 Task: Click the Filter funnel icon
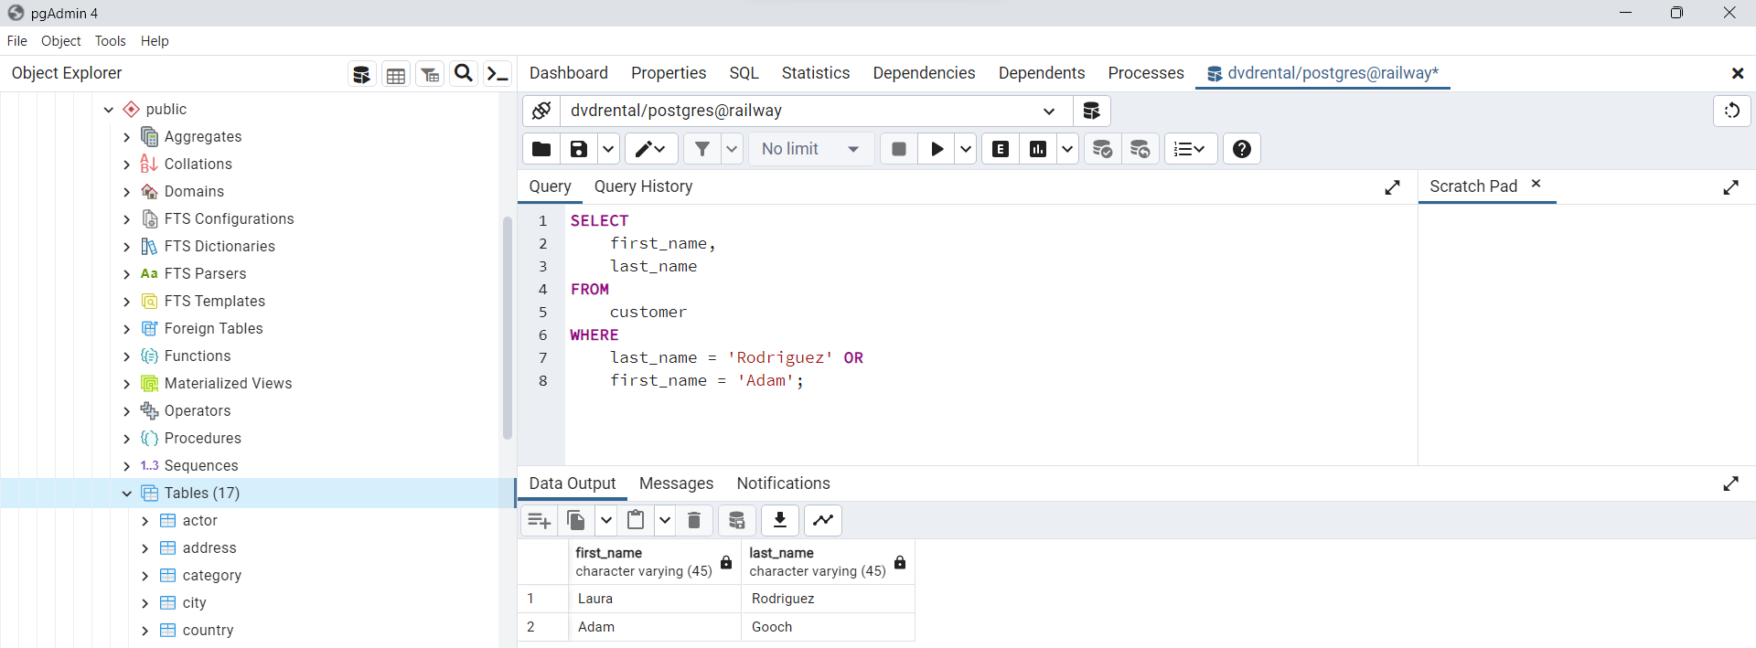702,149
